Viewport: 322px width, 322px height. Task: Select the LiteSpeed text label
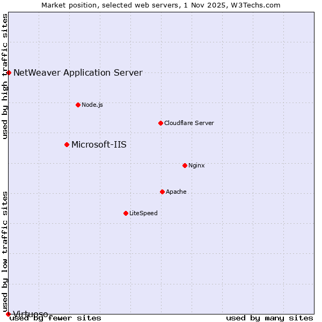[143, 213]
